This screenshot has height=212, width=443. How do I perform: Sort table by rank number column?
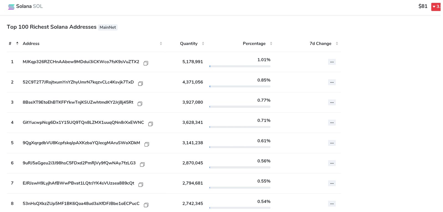pos(17,43)
